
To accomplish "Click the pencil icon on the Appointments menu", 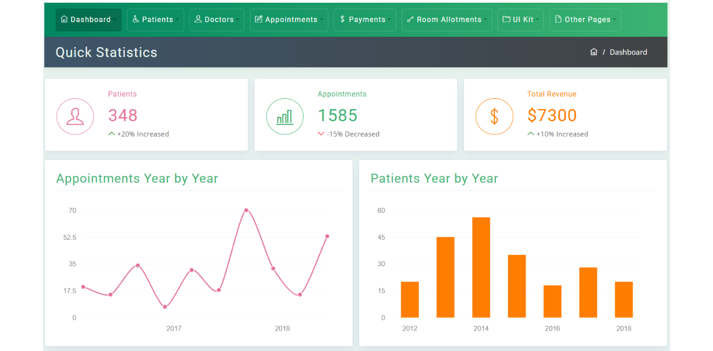I will tap(259, 19).
